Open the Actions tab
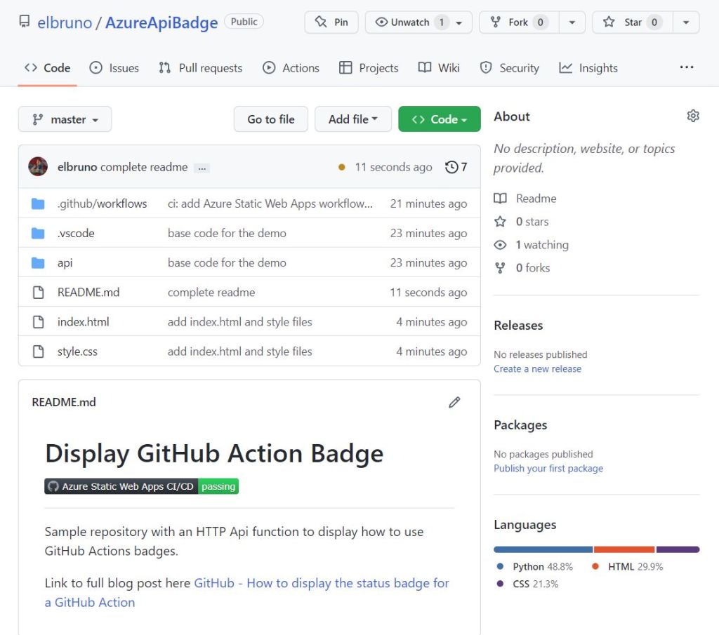719x635 pixels. click(x=291, y=67)
